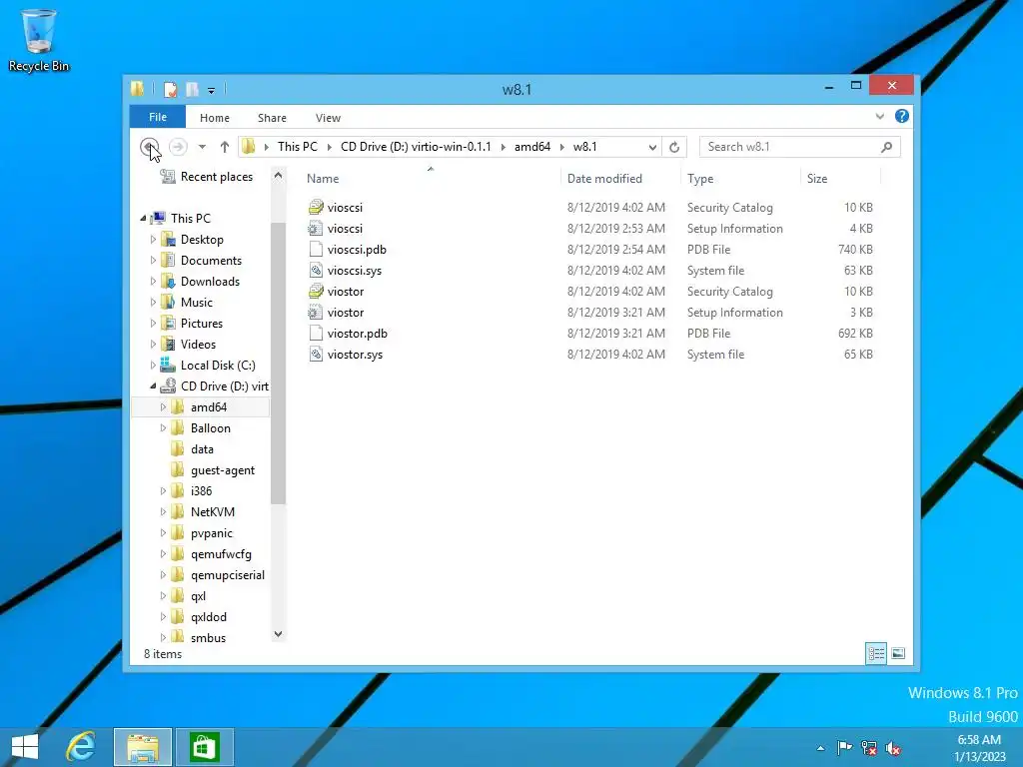
Task: Click File Explorer taskbar button
Action: click(x=143, y=747)
